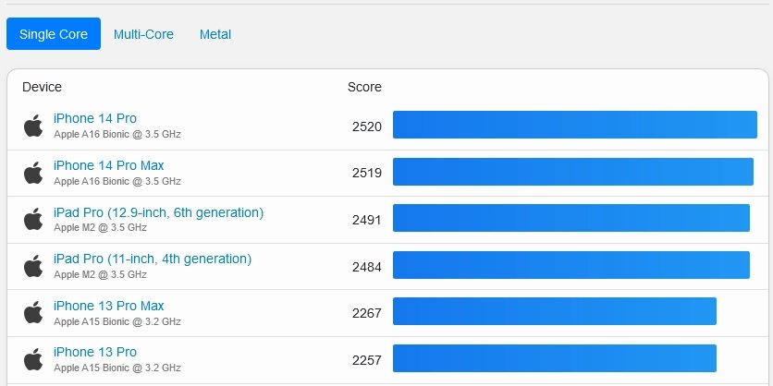
Task: Switch to the Multi-Core tab
Action: tap(143, 34)
